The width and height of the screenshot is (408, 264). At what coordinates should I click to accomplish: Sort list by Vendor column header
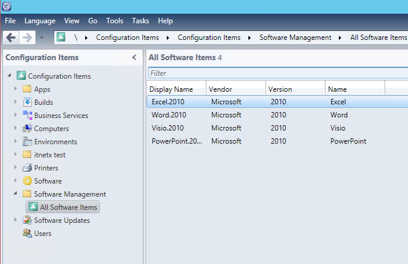tap(220, 89)
